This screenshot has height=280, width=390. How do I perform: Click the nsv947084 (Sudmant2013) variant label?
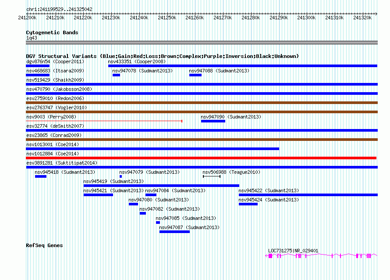[x=175, y=190]
